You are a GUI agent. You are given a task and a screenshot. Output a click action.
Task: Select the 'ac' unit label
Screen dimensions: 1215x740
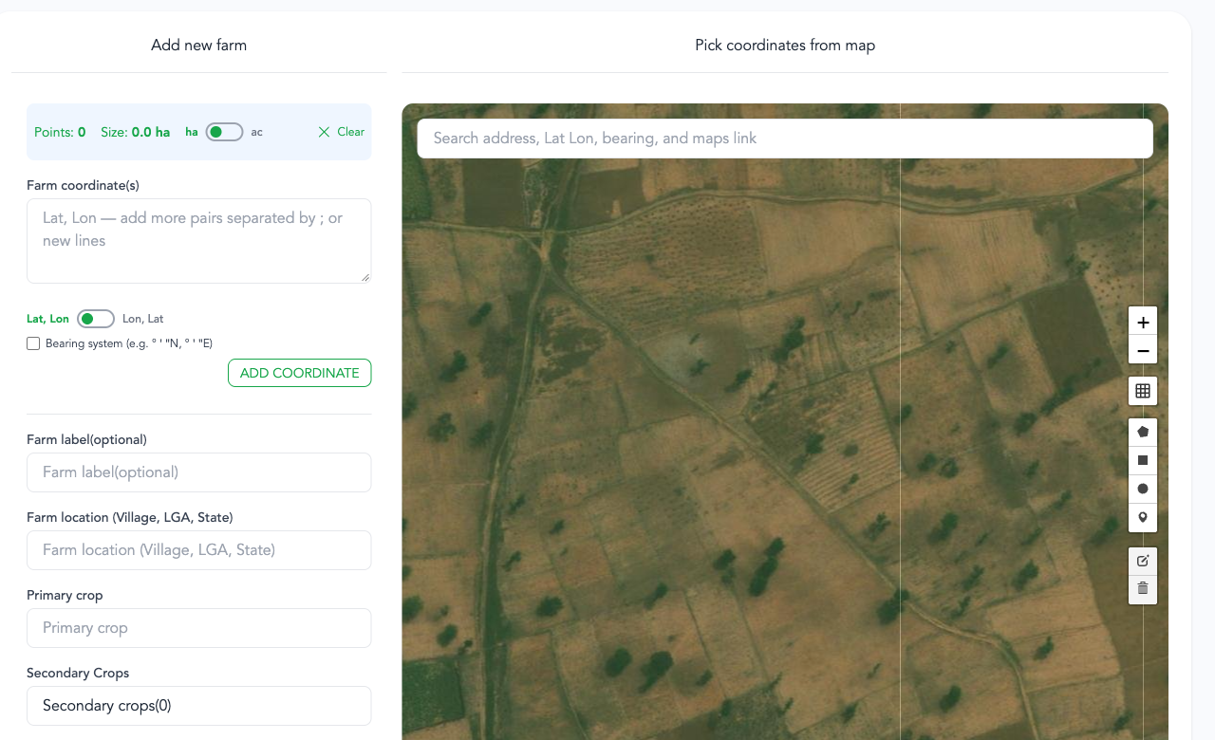pyautogui.click(x=256, y=132)
